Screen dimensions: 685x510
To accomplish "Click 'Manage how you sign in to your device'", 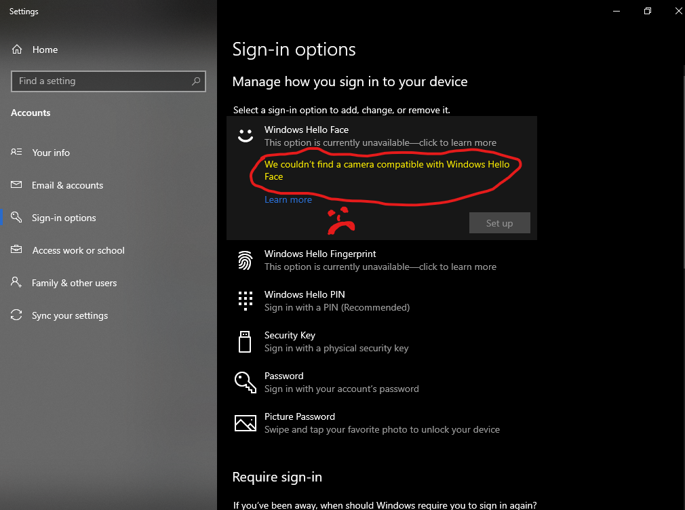I will tap(350, 82).
